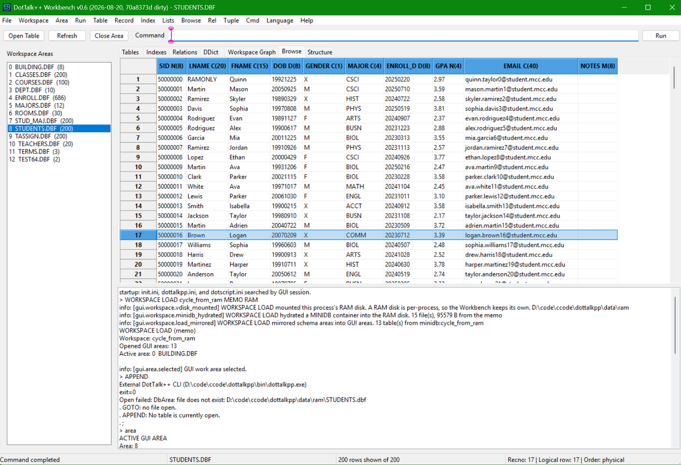Click the Close Area button
This screenshot has width=681, height=465.
click(109, 36)
